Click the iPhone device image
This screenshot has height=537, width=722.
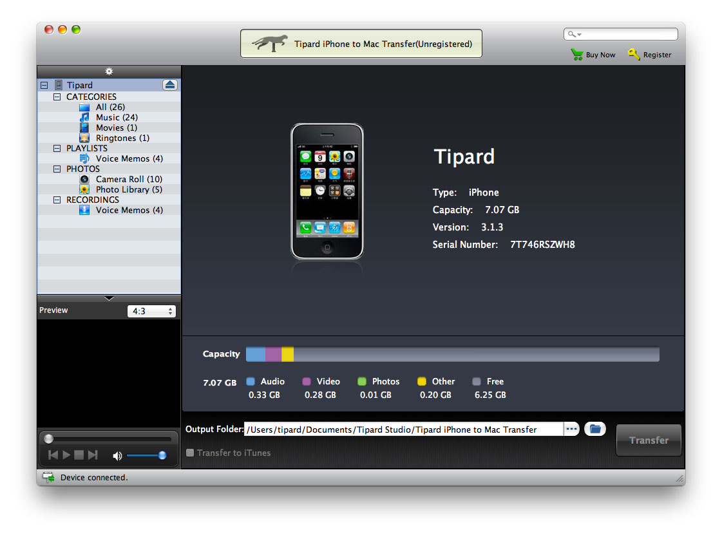point(327,191)
